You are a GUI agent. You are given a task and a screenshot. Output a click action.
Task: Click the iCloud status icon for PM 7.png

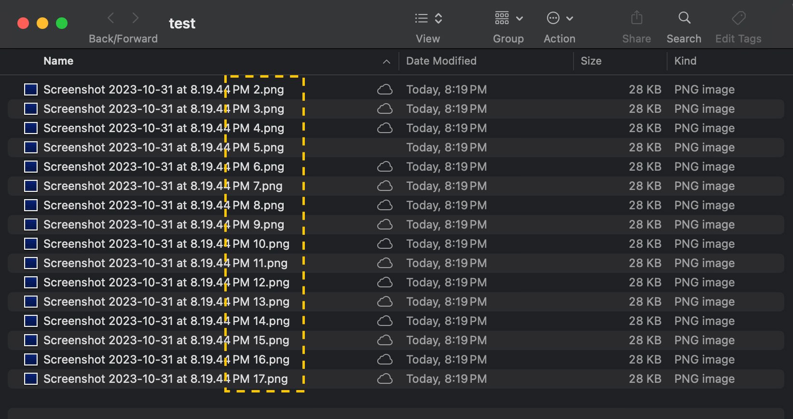384,186
